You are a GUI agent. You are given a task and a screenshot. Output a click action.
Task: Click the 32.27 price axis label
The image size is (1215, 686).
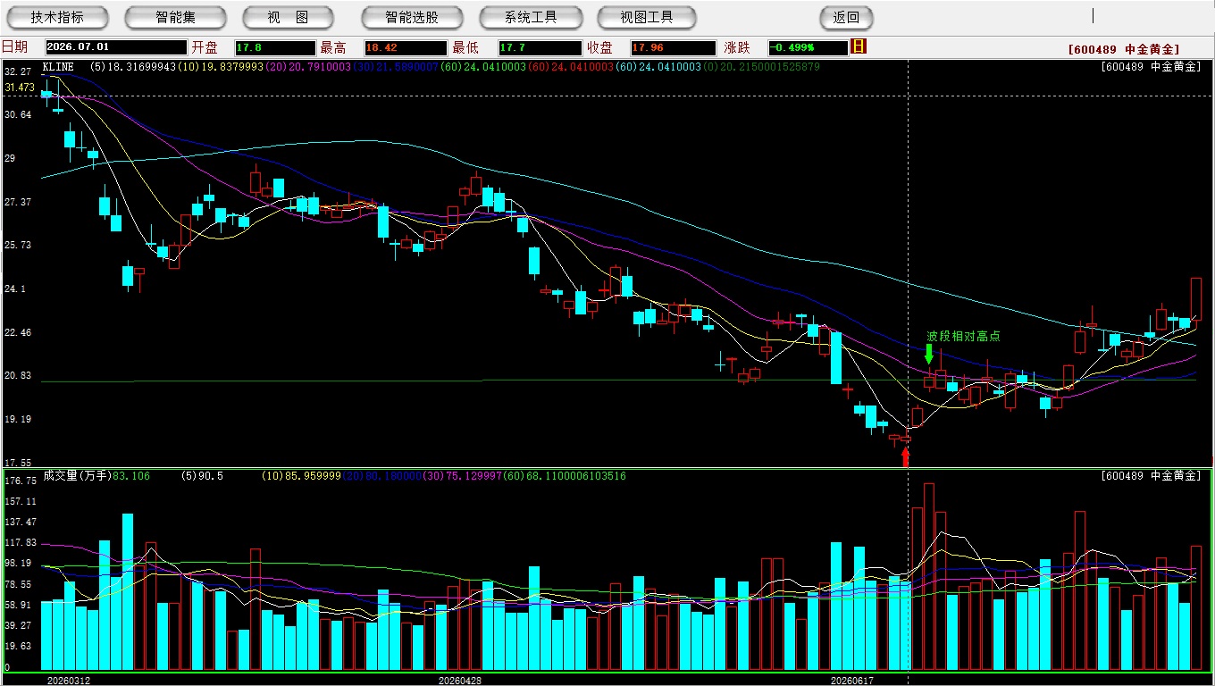pos(18,71)
